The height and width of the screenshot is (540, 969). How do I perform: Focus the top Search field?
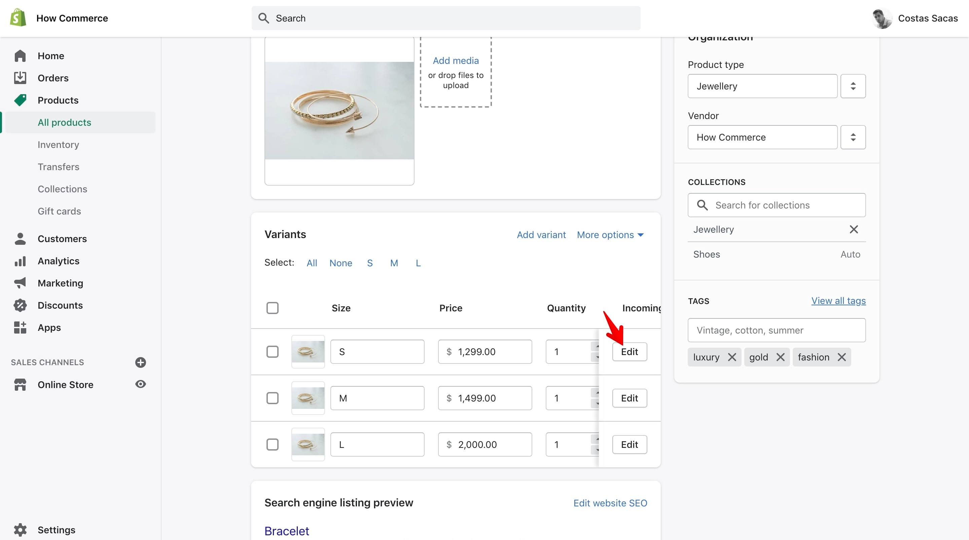click(x=446, y=18)
